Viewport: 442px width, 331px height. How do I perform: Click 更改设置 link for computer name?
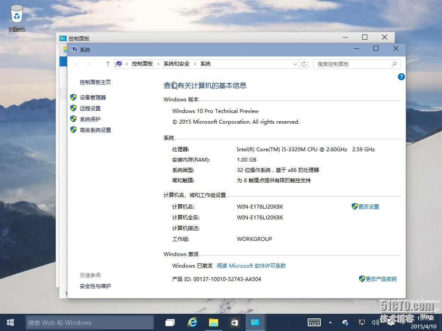369,206
